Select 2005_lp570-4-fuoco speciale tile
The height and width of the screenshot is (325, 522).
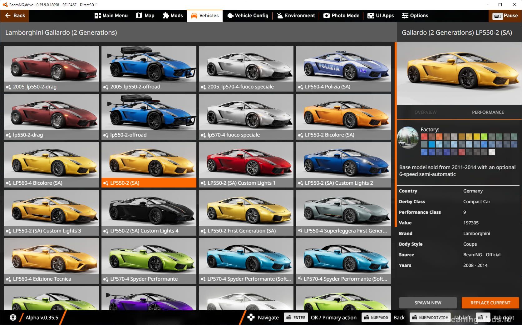[x=246, y=69]
